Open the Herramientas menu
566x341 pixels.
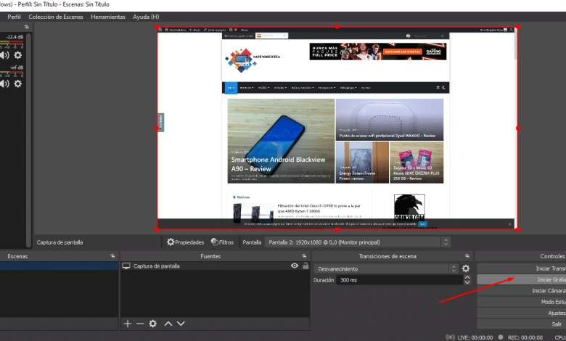tap(108, 17)
